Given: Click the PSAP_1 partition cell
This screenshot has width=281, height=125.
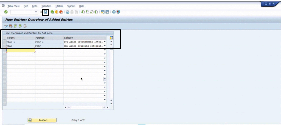Looking at the screenshot, I should tap(49, 42).
